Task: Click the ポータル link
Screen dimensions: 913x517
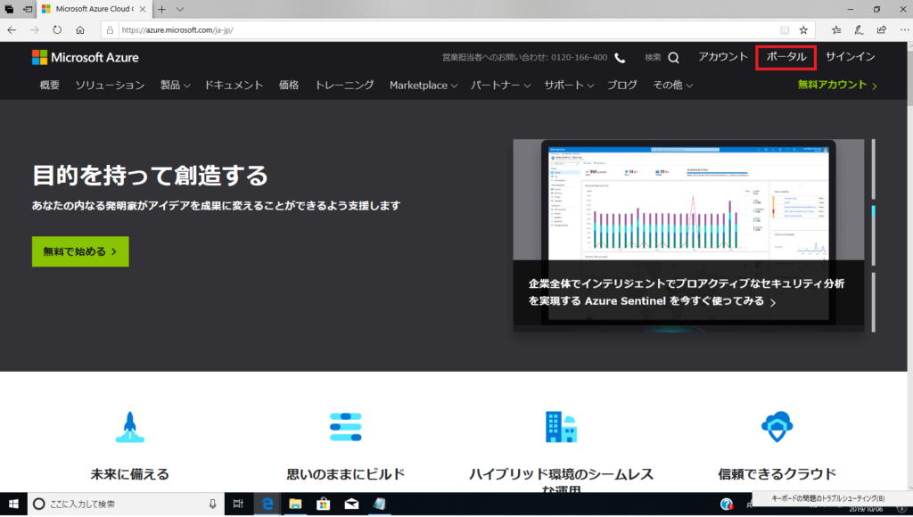Action: [786, 57]
